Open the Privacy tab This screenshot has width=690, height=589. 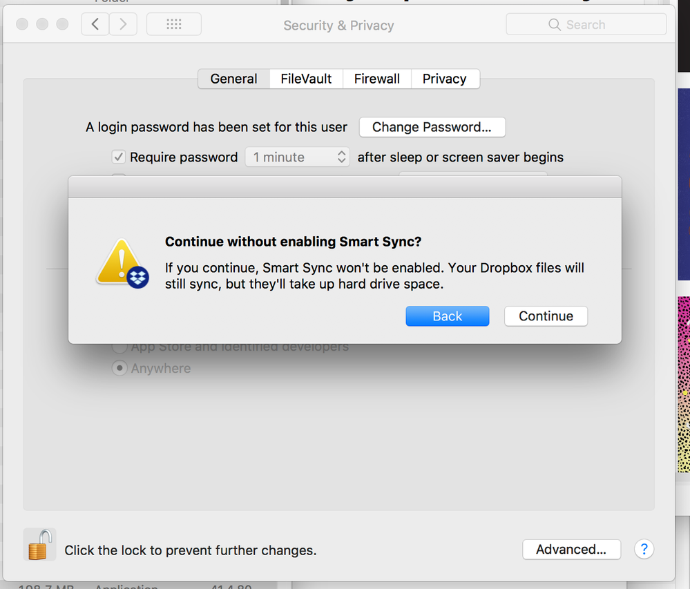coord(444,79)
